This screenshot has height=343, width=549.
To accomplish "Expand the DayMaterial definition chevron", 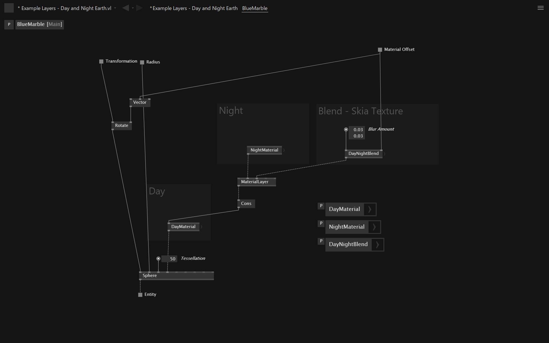I will 370,209.
